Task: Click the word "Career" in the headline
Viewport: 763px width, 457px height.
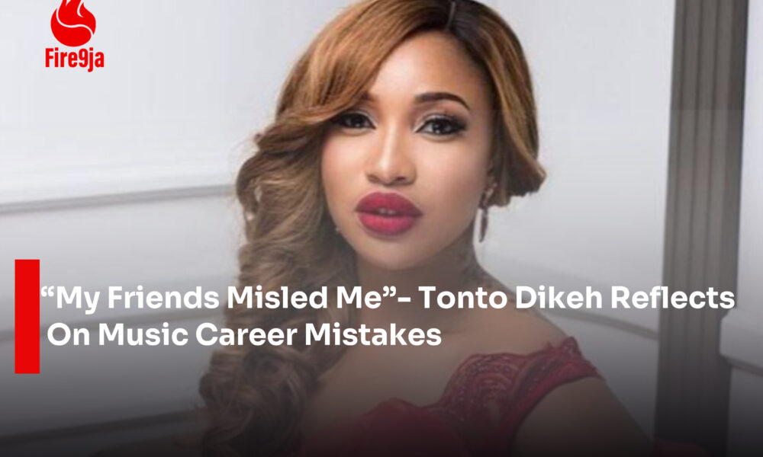Action: click(246, 334)
